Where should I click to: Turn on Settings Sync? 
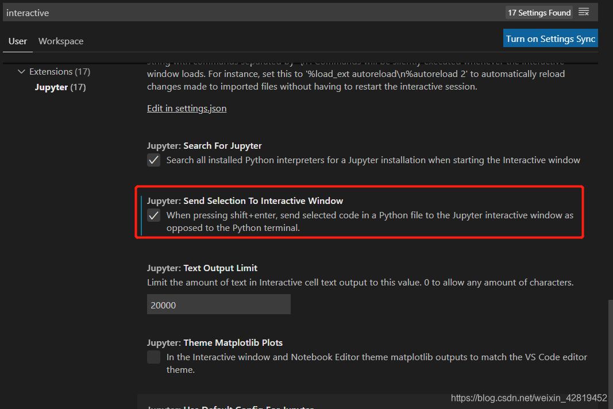(550, 38)
